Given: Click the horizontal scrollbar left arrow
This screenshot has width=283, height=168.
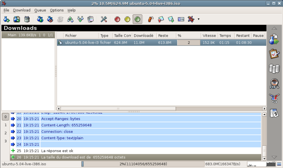Looking at the screenshot, I should click(59, 109).
